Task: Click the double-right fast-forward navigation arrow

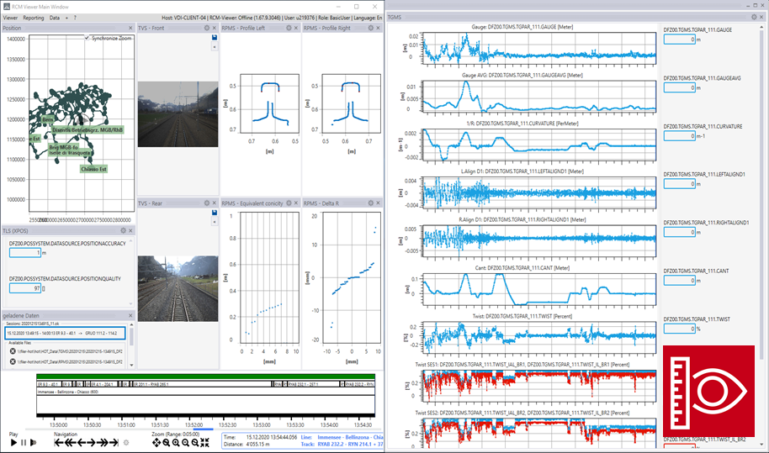Action: click(102, 442)
